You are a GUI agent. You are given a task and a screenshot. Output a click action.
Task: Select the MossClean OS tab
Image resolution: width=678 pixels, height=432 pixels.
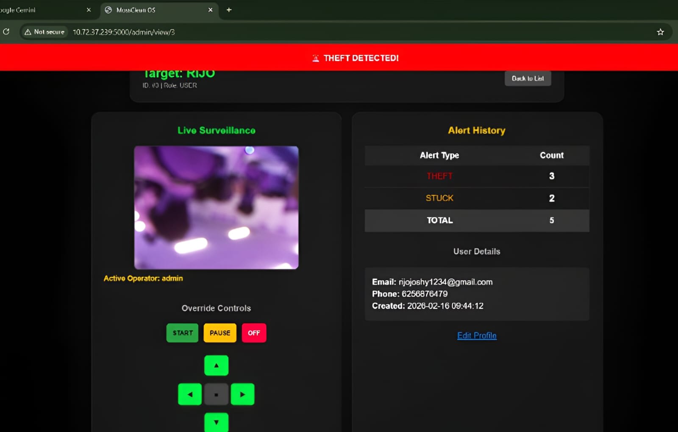pyautogui.click(x=159, y=10)
